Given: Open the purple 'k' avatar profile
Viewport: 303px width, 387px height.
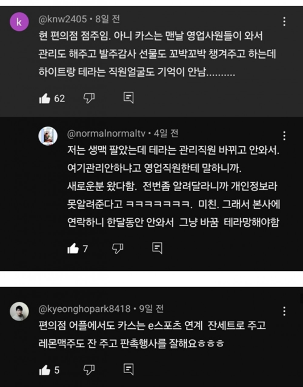Looking at the screenshot, I should pyautogui.click(x=19, y=22).
